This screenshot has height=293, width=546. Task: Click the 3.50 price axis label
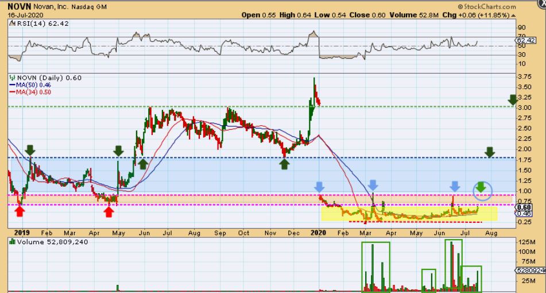[x=525, y=87]
